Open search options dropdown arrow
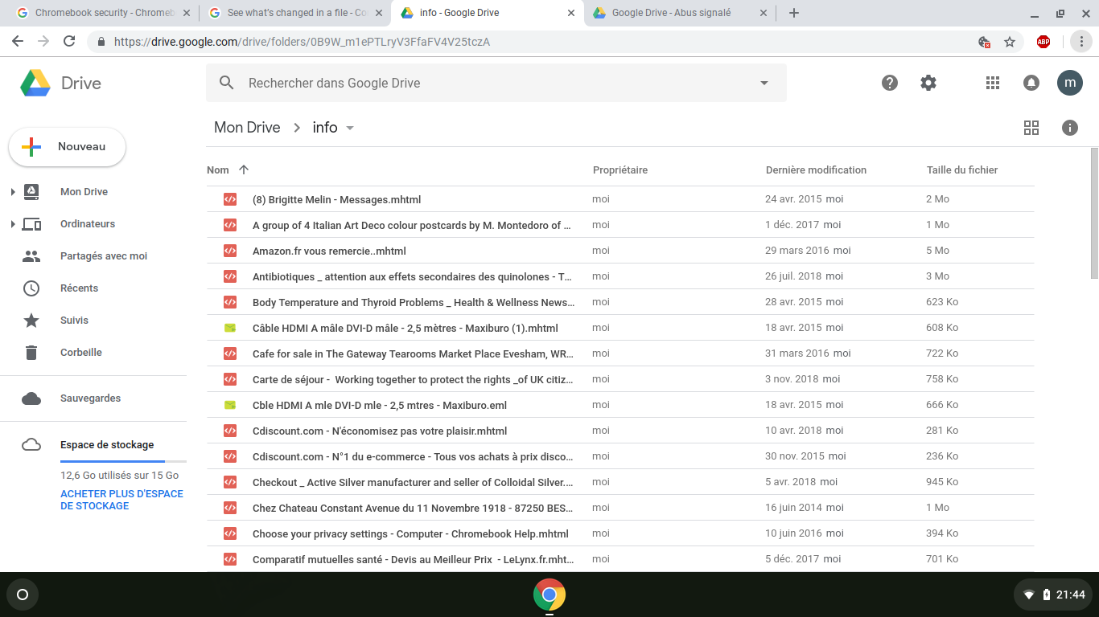The image size is (1099, 617). click(764, 83)
